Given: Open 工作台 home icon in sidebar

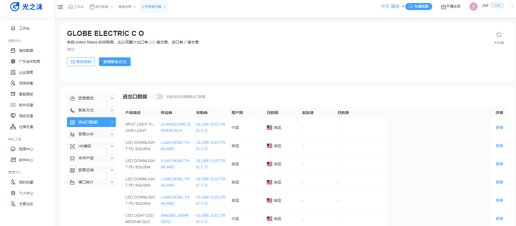Looking at the screenshot, I should click(x=13, y=28).
